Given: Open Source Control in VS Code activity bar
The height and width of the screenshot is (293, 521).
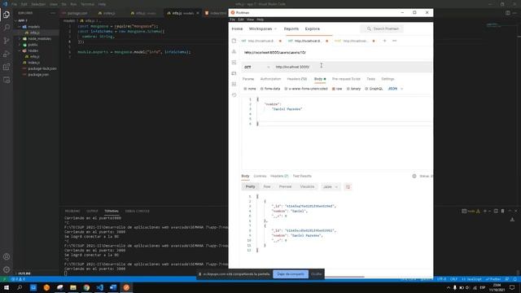Looking at the screenshot, I should [x=7, y=41].
